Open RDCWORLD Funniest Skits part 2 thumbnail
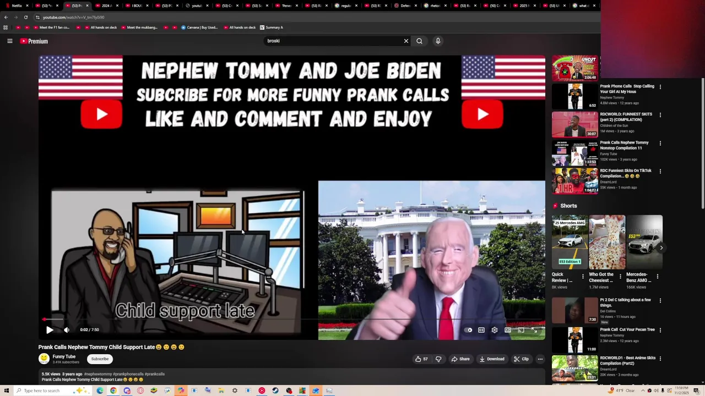The width and height of the screenshot is (705, 396). tap(575, 124)
